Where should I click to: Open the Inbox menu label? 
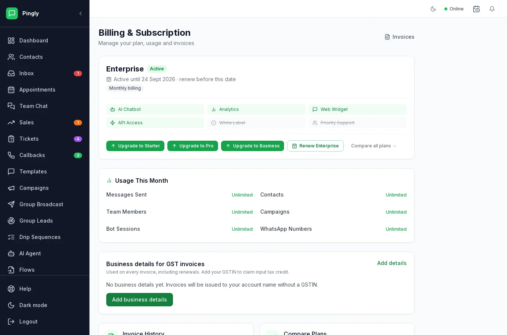coord(26,73)
